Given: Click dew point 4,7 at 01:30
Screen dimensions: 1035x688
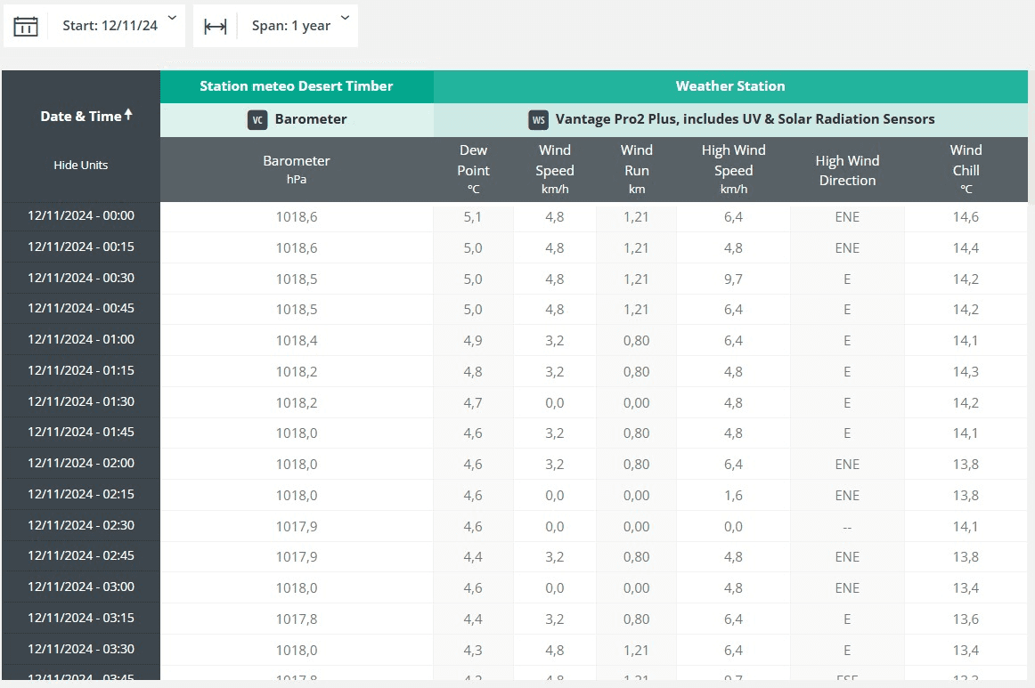Looking at the screenshot, I should coord(473,403).
